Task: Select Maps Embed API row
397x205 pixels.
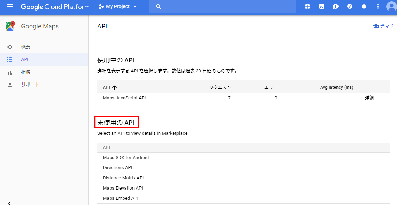Action: point(243,198)
